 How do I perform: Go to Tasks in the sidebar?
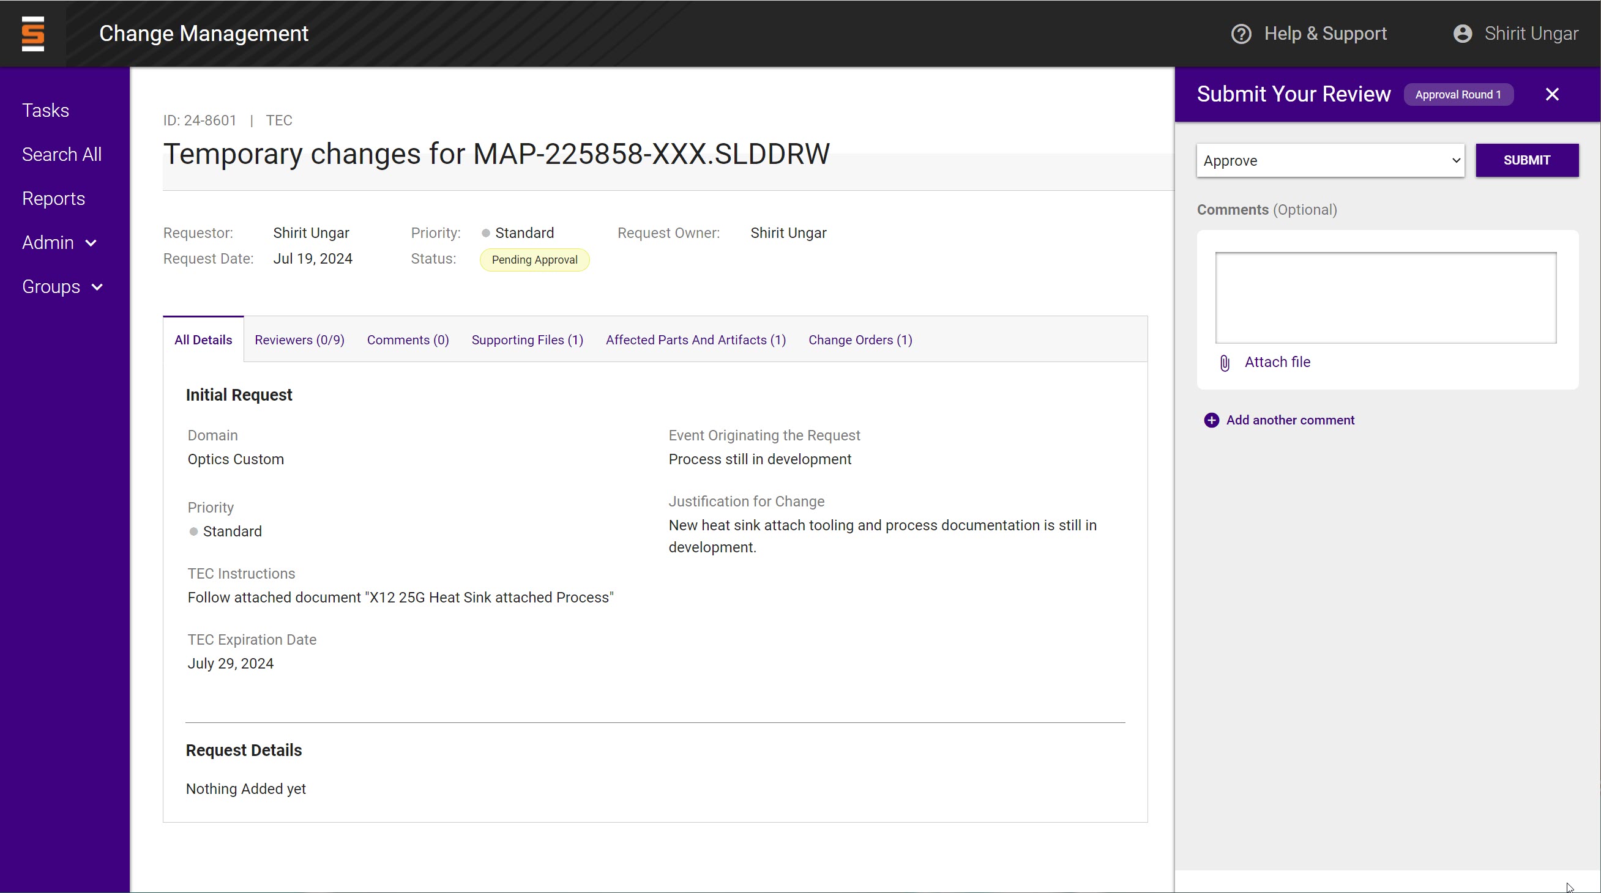point(45,111)
